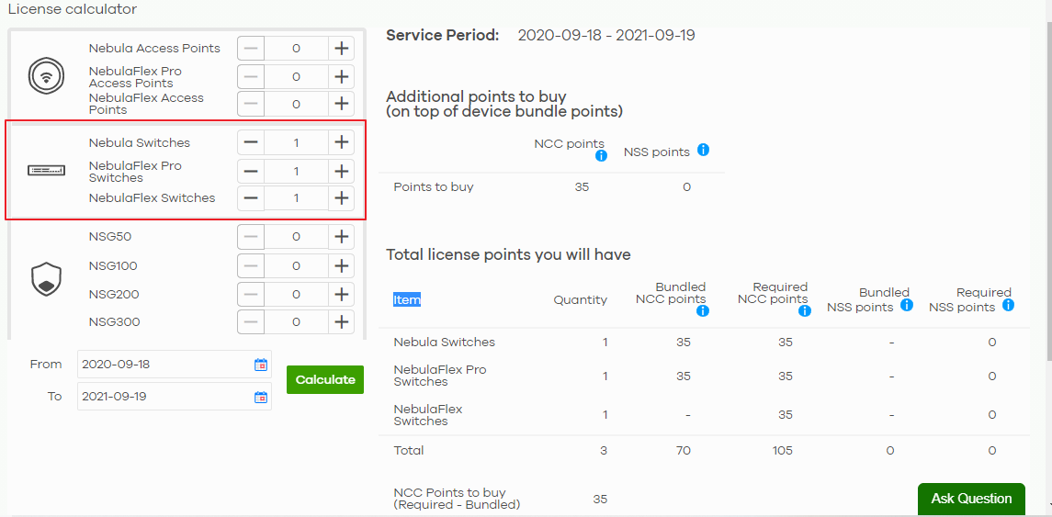This screenshot has height=517, width=1052.
Task: Increase Nebula Access Points quantity
Action: [x=342, y=49]
